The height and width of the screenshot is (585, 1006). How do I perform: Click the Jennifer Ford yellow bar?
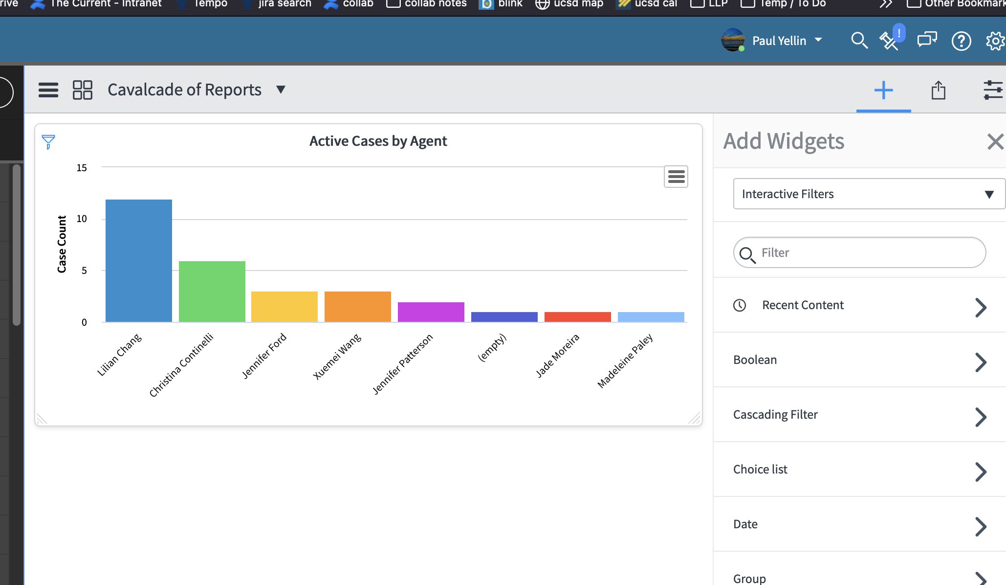click(284, 307)
